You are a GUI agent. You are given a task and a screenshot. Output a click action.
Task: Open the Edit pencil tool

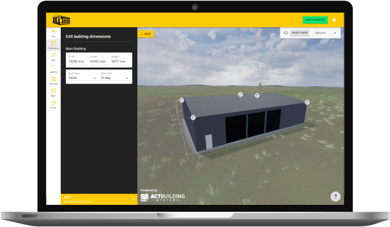(x=53, y=57)
